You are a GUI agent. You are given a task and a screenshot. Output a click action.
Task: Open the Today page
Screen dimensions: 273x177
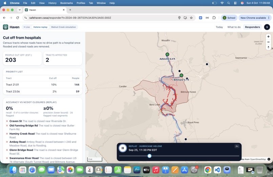coord(219,27)
